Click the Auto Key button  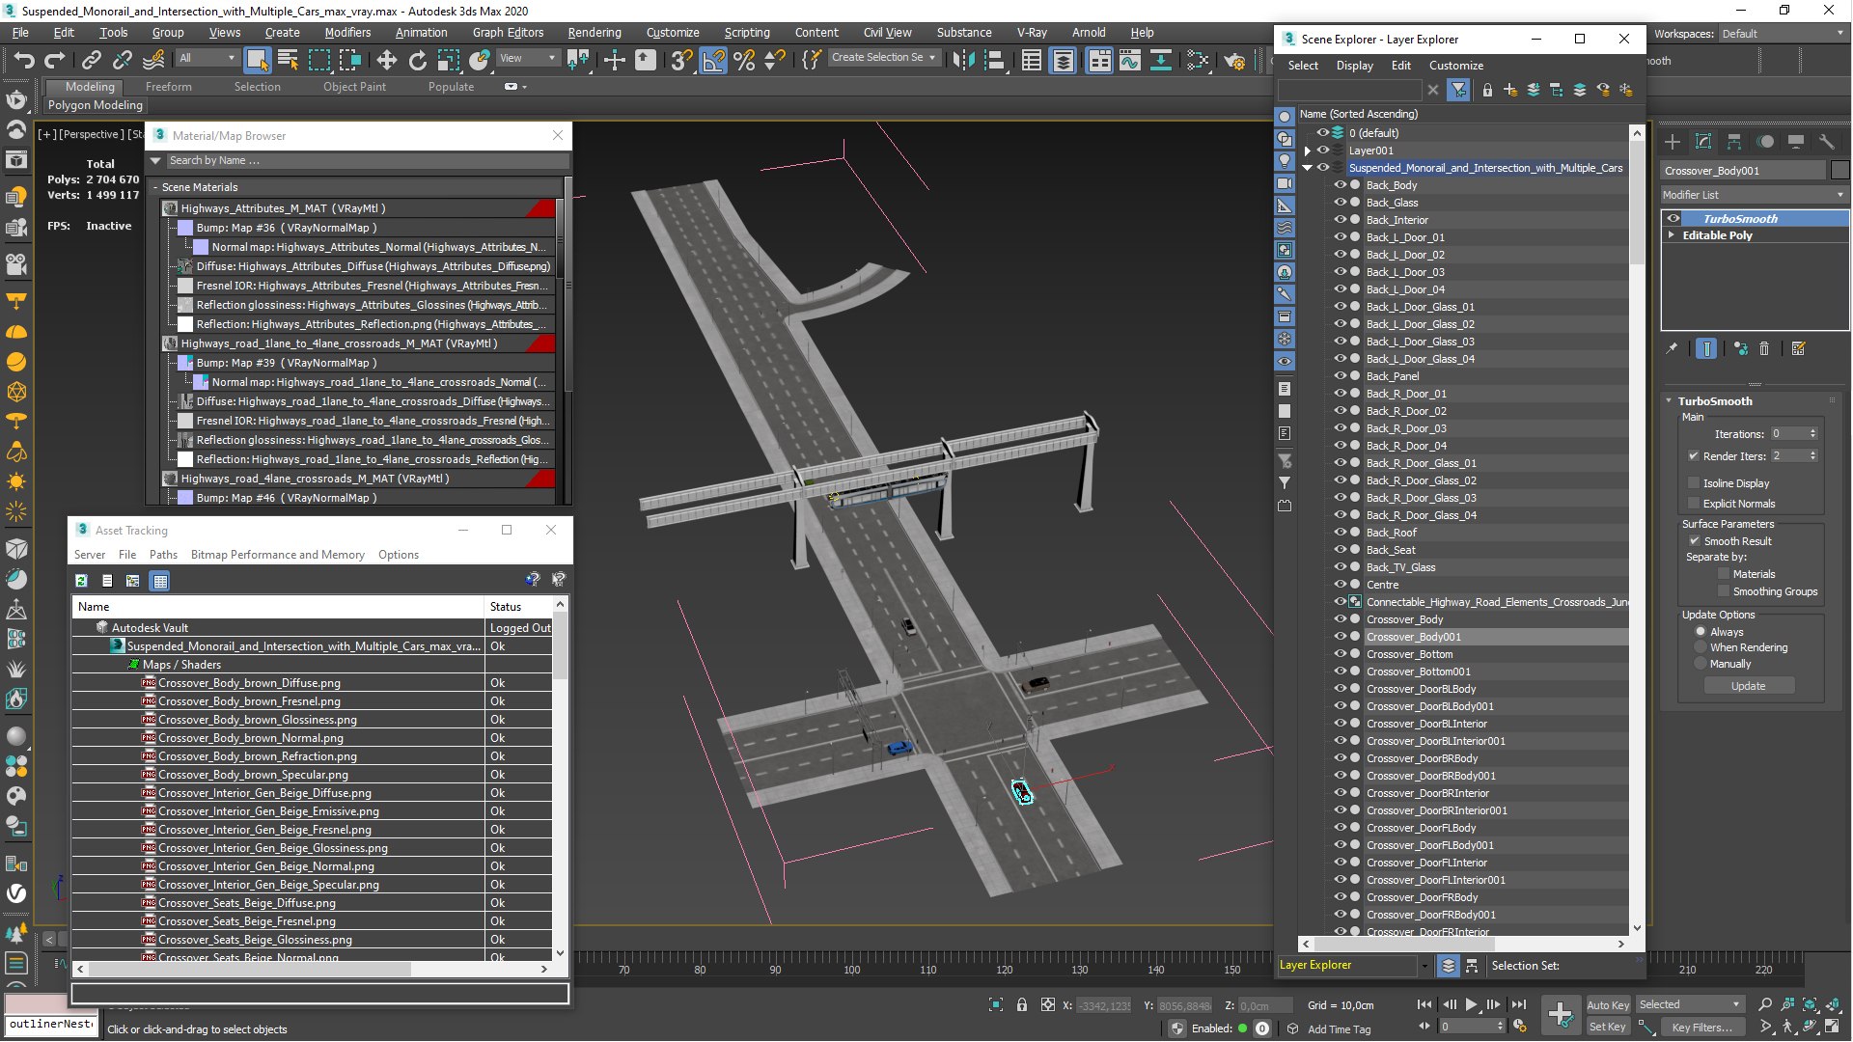(1608, 1005)
